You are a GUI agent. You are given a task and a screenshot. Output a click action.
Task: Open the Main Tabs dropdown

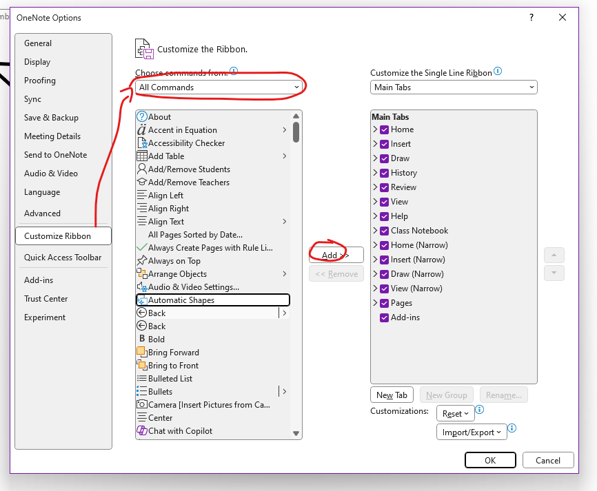(x=454, y=87)
